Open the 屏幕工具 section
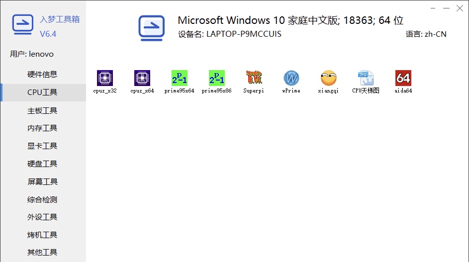 coord(42,182)
